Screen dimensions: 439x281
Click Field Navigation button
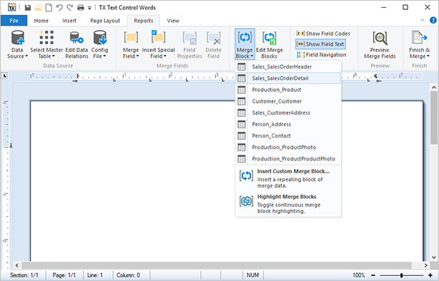pyautogui.click(x=322, y=55)
